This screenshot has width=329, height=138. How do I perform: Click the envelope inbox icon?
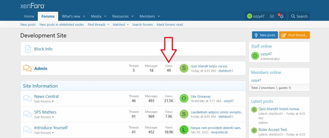272,16
